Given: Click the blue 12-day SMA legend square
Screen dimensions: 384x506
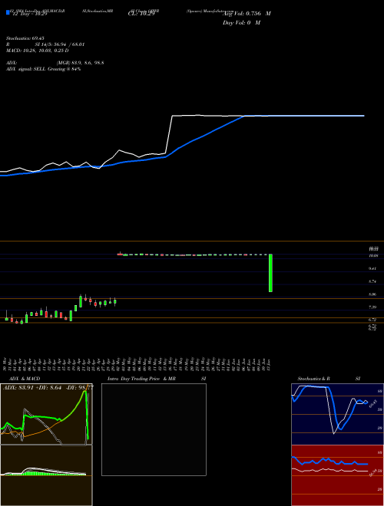Looking at the screenshot, I should tap(8, 13).
